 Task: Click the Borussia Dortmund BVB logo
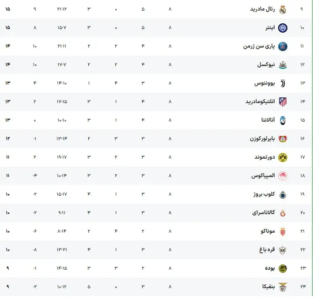click(x=283, y=157)
